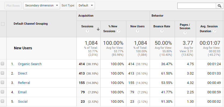The height and width of the screenshot is (107, 224).
Task: Click pages per session 4.32 value
Action: tap(190, 83)
